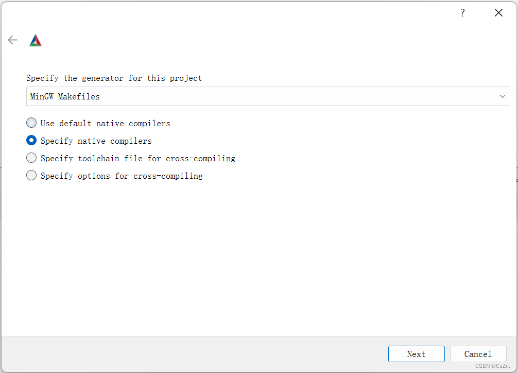
Task: Choose Specify toolchain file for cross-compiling radio
Action: point(31,158)
